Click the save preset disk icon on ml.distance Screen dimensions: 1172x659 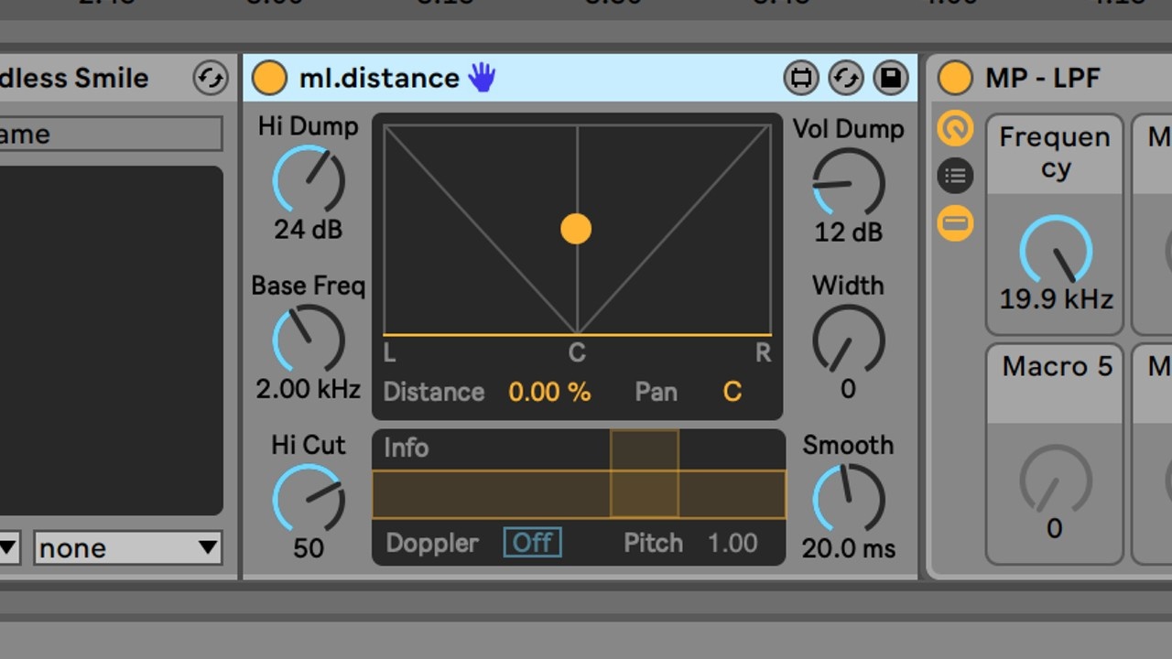tap(890, 78)
